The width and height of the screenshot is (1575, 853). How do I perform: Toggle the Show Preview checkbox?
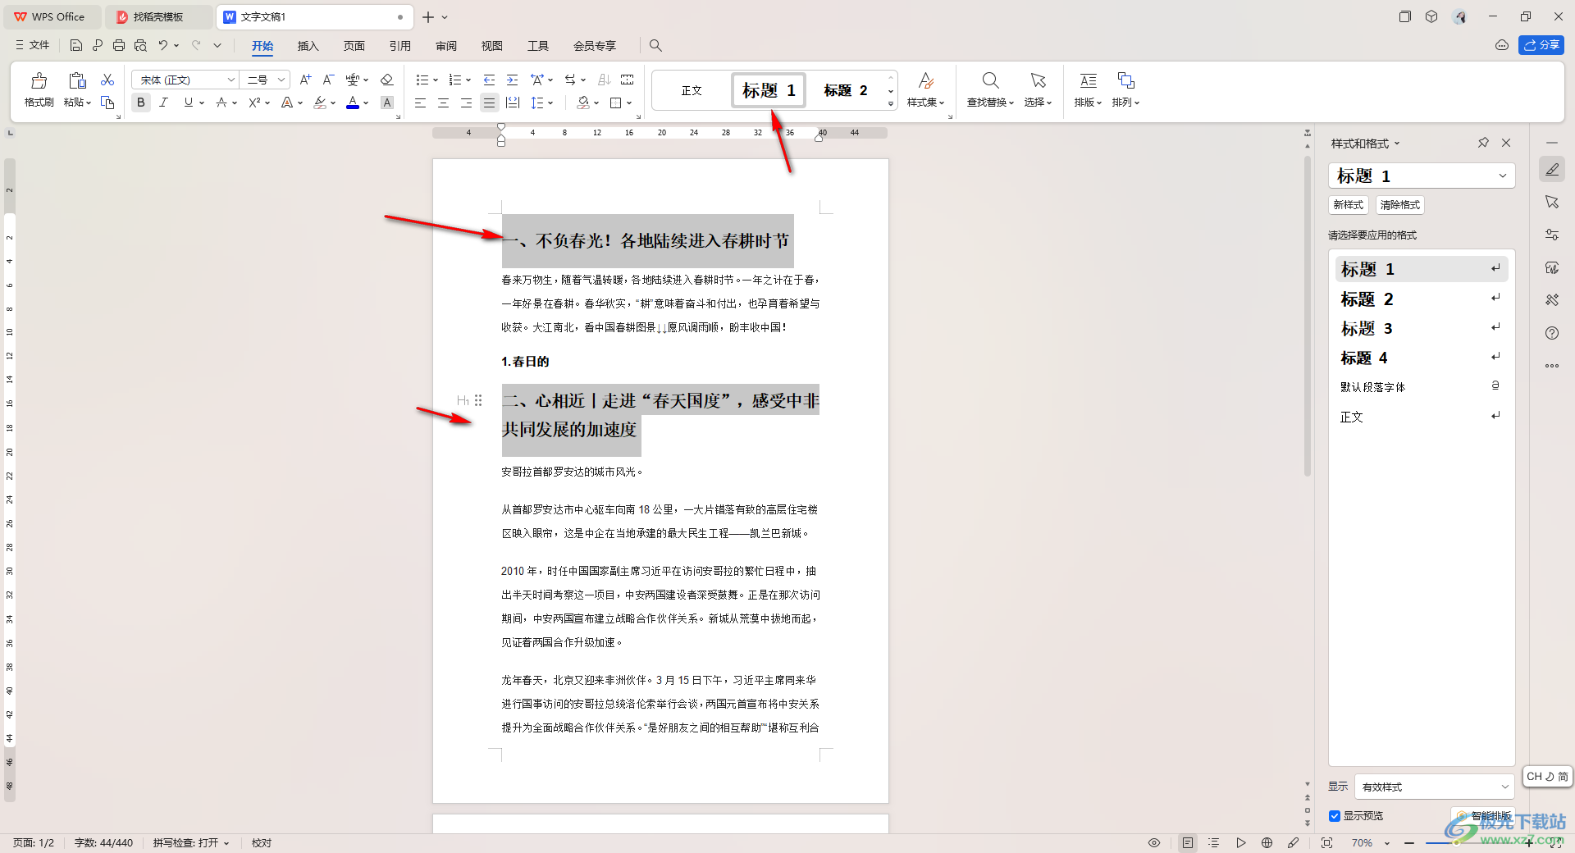coord(1335,815)
